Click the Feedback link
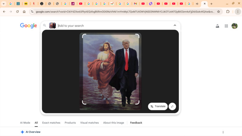 tap(136, 123)
